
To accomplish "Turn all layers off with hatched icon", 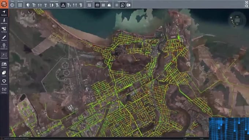I will (89, 5).
